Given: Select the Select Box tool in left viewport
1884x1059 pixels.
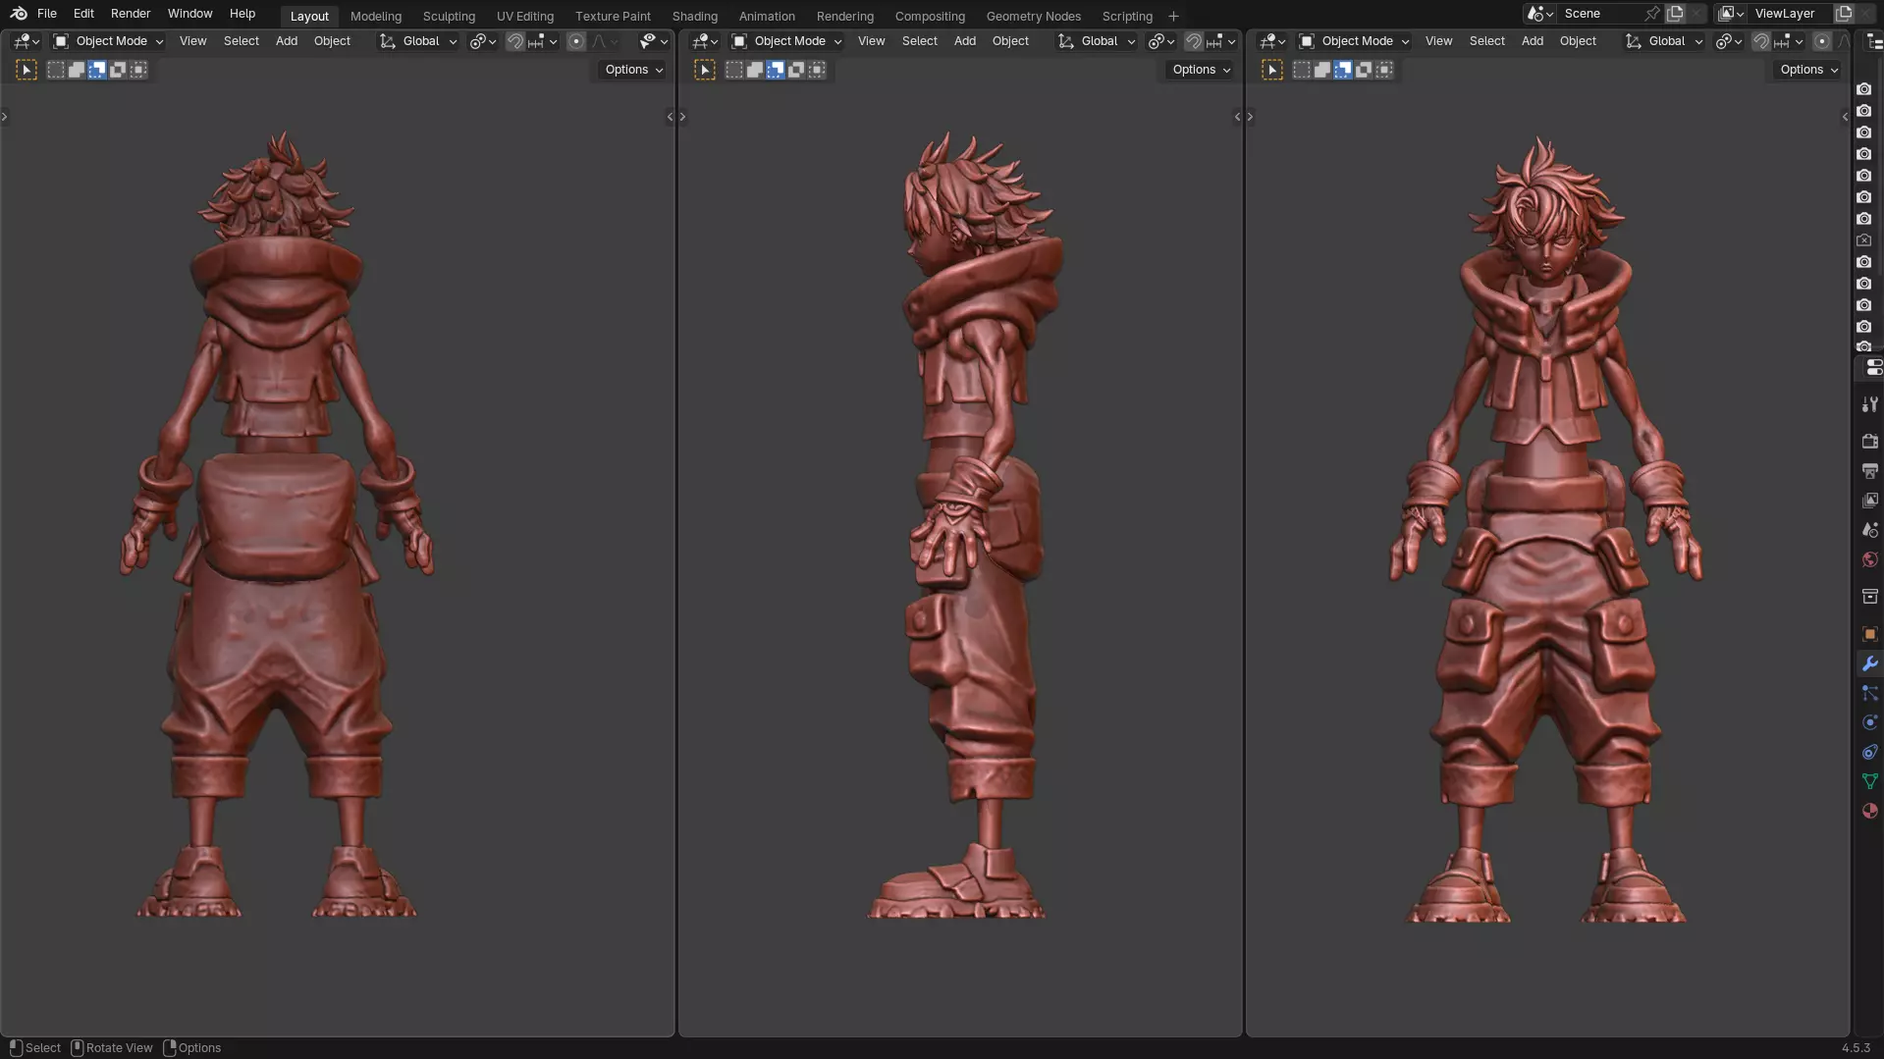Looking at the screenshot, I should point(27,70).
